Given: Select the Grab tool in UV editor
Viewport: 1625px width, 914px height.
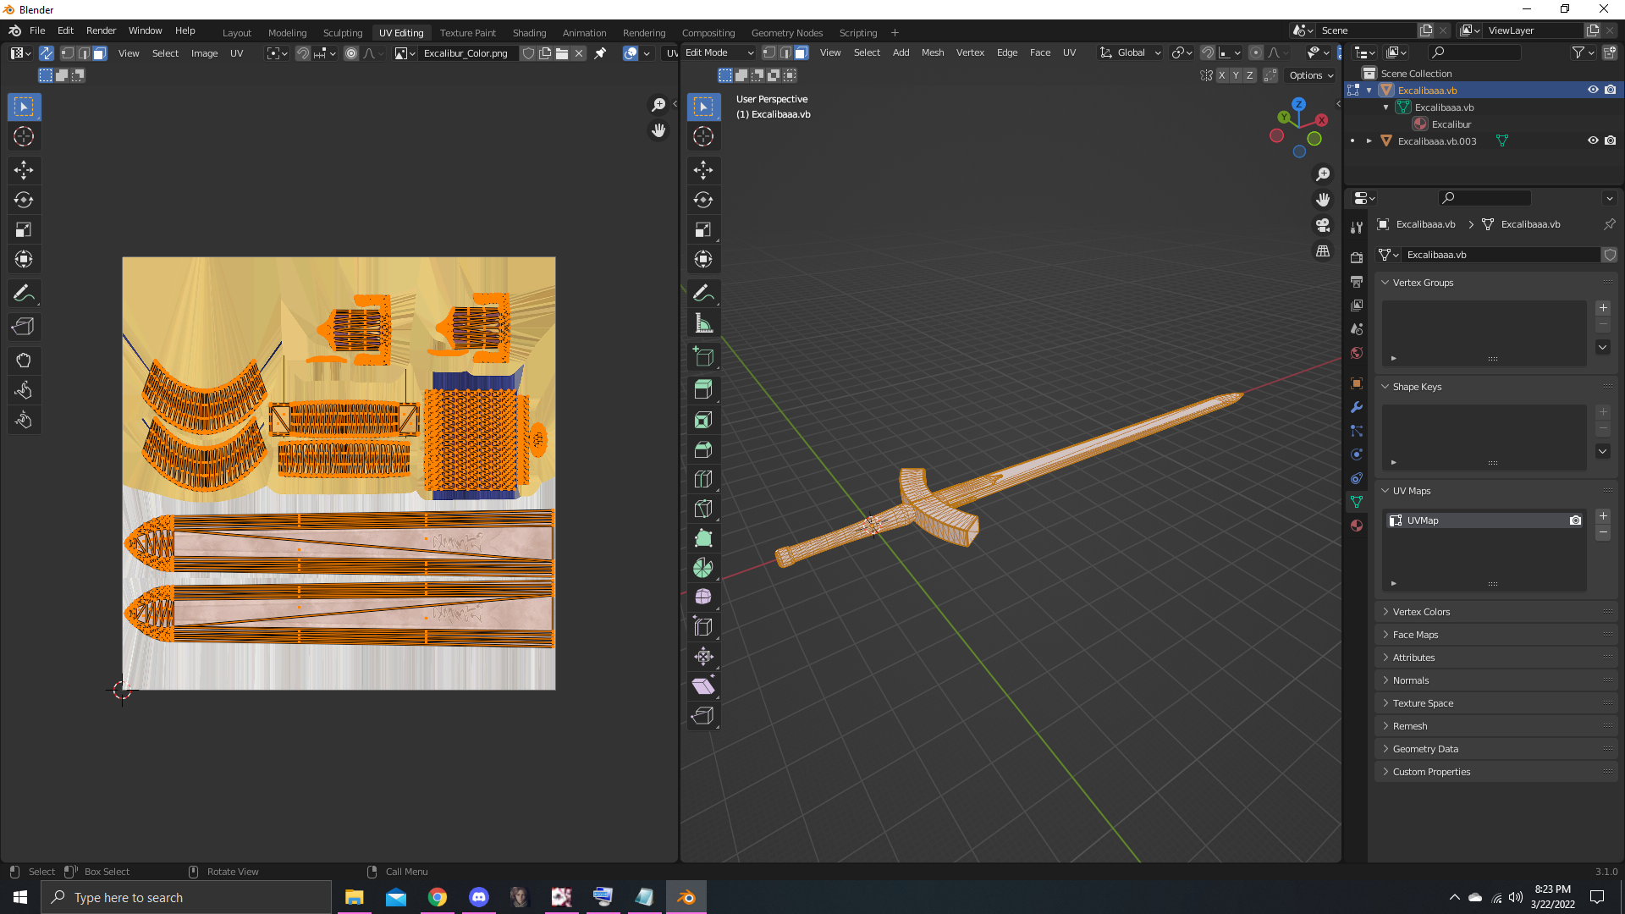Looking at the screenshot, I should click(x=24, y=361).
